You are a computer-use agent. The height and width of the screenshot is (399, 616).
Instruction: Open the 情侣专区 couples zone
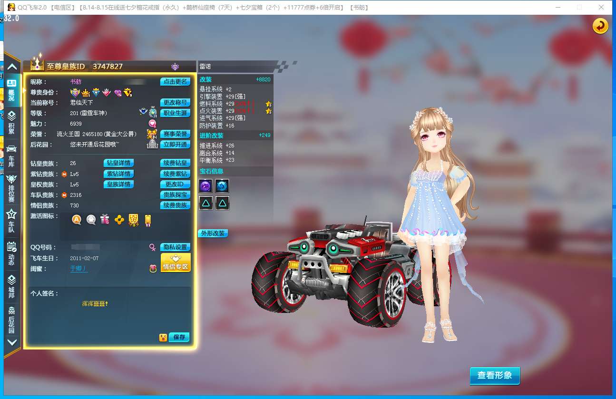pos(176,263)
